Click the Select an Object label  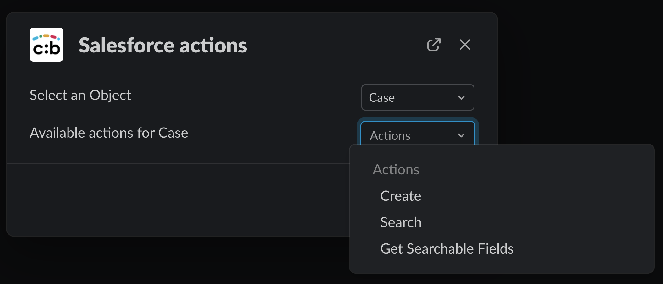coord(80,95)
